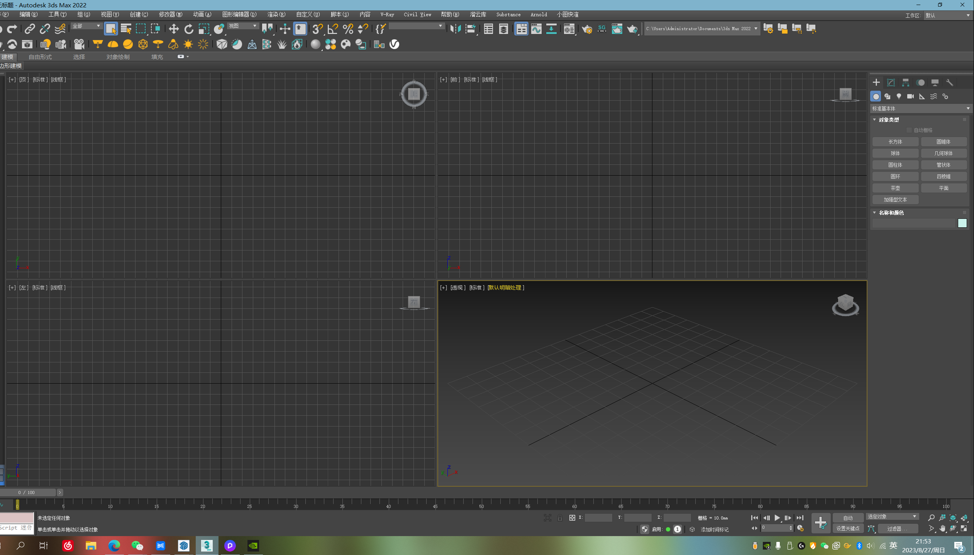Open the 修改器(M) menu
This screenshot has height=555, width=974.
[x=170, y=14]
